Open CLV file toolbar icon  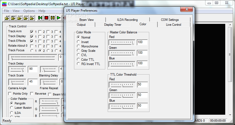click(x=32, y=18)
